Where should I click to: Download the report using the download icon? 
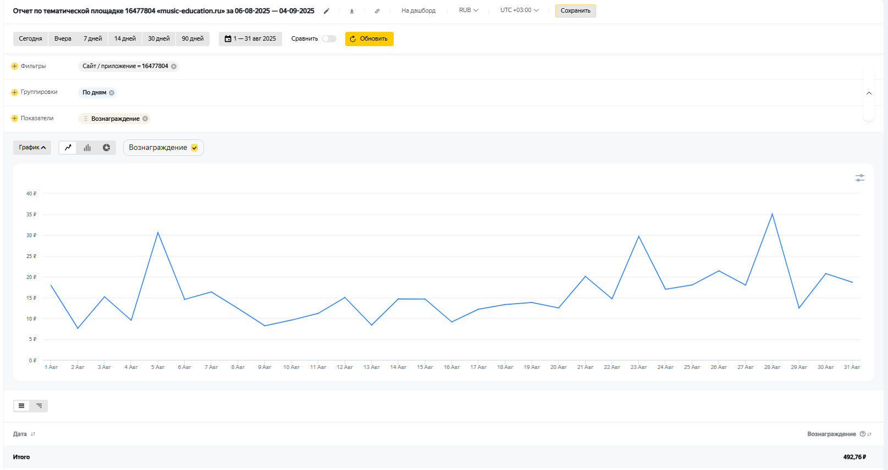(x=352, y=11)
